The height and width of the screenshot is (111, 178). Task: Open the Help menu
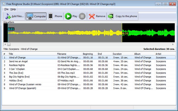click(x=13, y=9)
